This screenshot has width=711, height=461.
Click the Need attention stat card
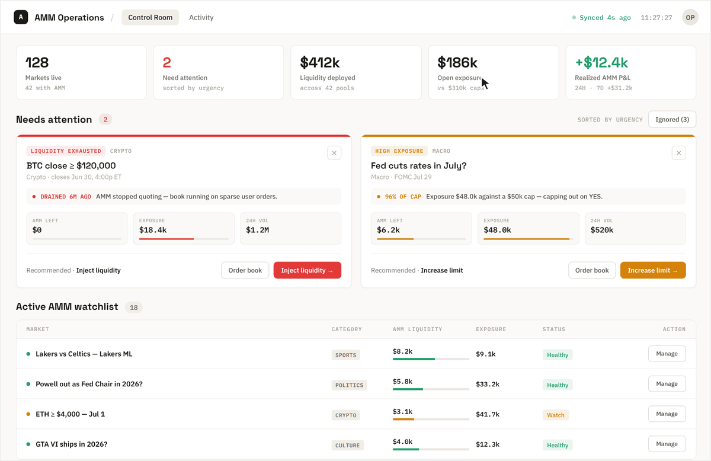(219, 72)
